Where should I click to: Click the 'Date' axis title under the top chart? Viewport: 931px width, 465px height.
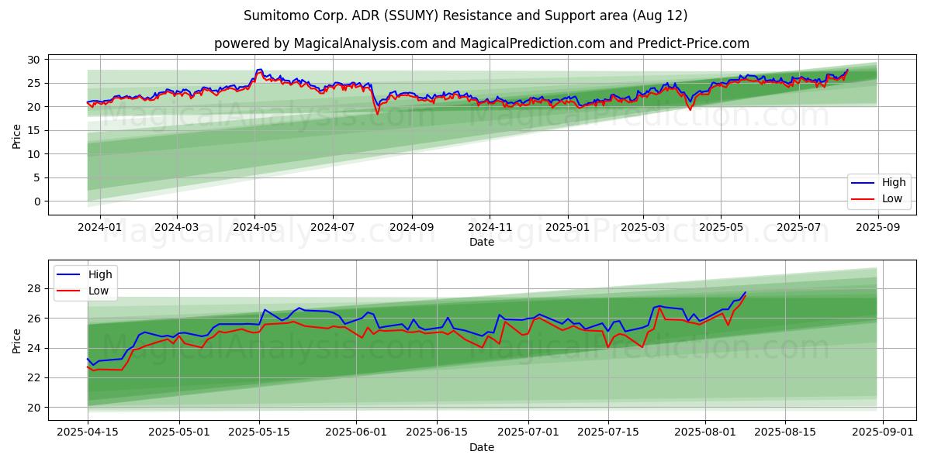pyautogui.click(x=482, y=243)
